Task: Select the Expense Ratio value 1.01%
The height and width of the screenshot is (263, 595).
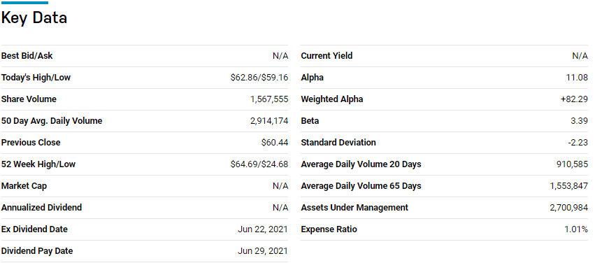Action: [576, 229]
